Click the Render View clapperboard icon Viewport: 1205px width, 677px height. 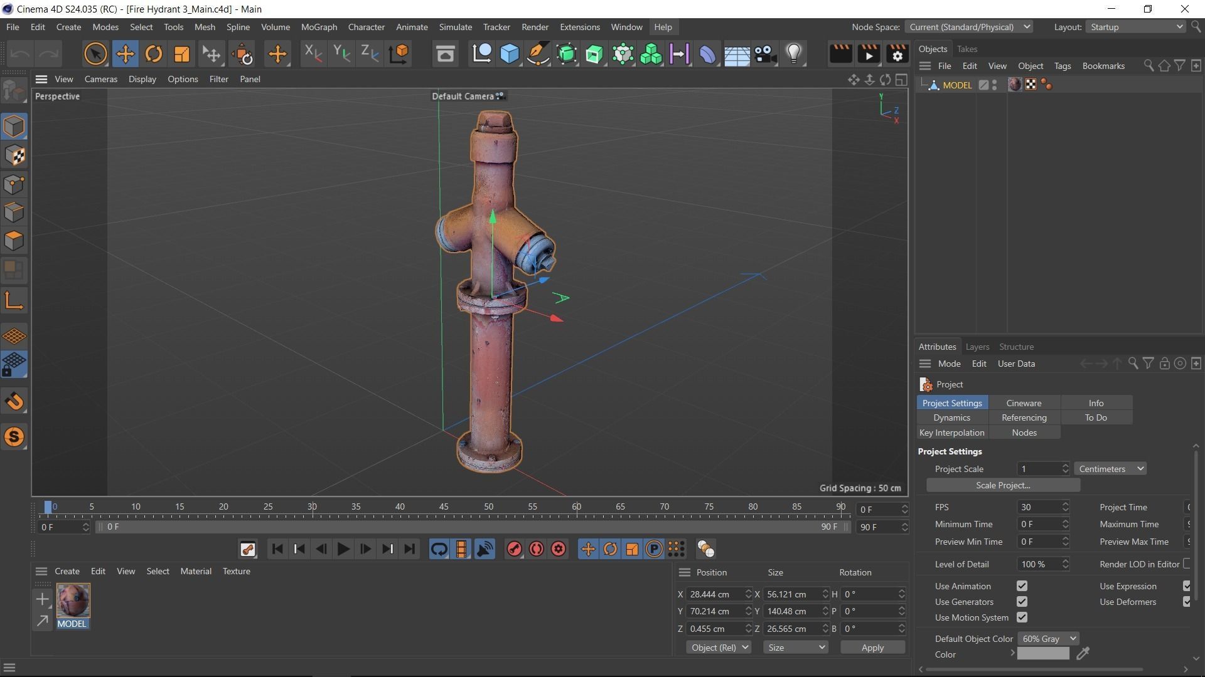click(x=840, y=54)
